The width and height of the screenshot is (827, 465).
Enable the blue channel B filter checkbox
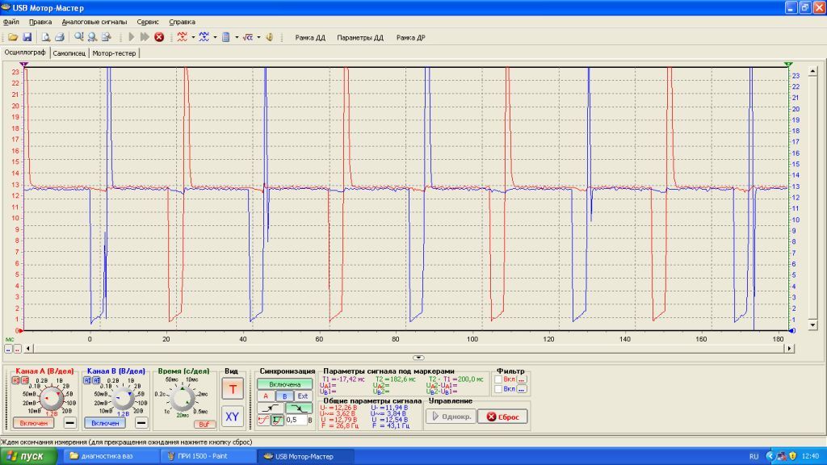point(497,389)
